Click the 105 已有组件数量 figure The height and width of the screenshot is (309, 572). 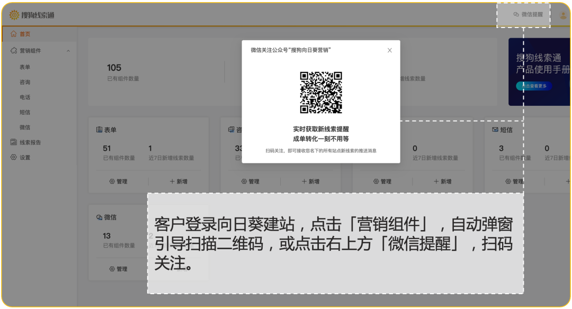[x=114, y=68]
